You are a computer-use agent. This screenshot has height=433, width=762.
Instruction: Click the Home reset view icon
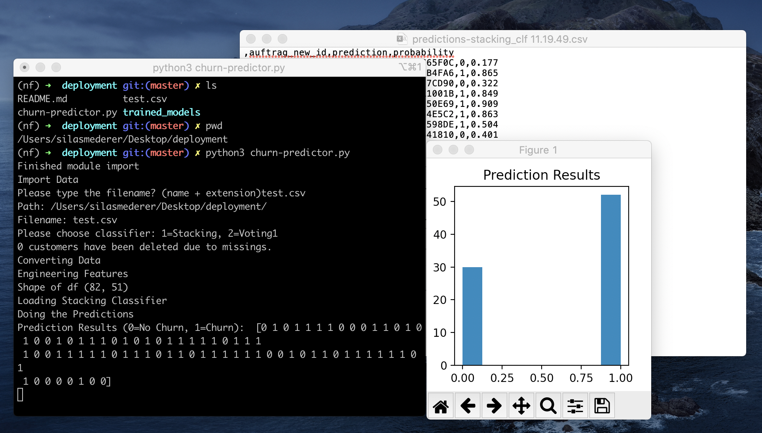pyautogui.click(x=441, y=406)
